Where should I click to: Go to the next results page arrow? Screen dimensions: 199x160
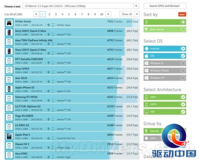coord(108,14)
